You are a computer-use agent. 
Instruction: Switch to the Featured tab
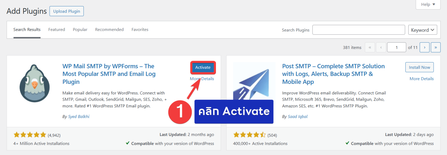pos(57,30)
